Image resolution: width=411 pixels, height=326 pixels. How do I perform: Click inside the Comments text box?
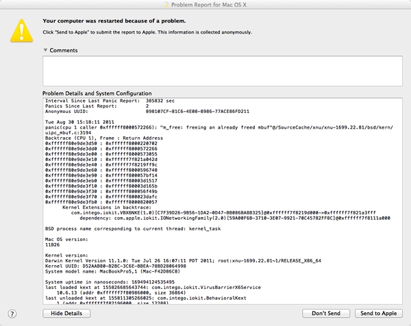pos(223,71)
